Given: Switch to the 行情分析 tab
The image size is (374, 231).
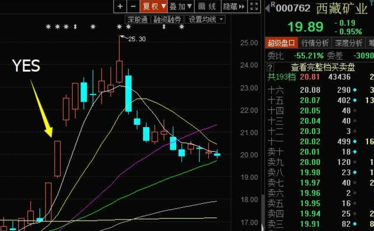Looking at the screenshot, I should [315, 43].
